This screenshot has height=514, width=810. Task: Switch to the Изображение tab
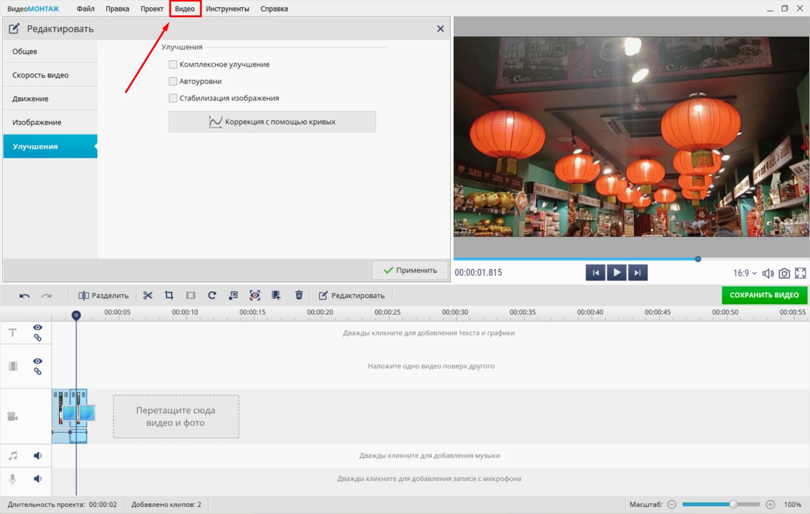click(x=50, y=122)
